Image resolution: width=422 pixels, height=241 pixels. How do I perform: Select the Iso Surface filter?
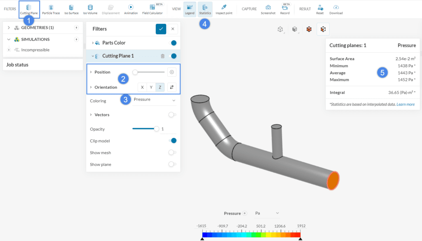point(71,9)
